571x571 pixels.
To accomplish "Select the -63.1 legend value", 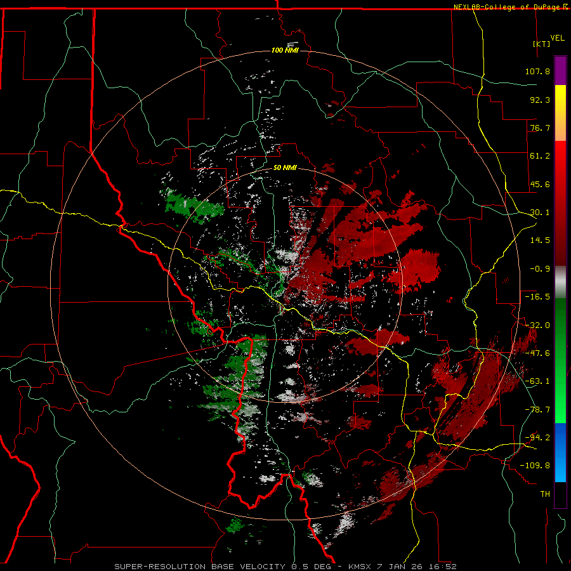I will coord(537,381).
